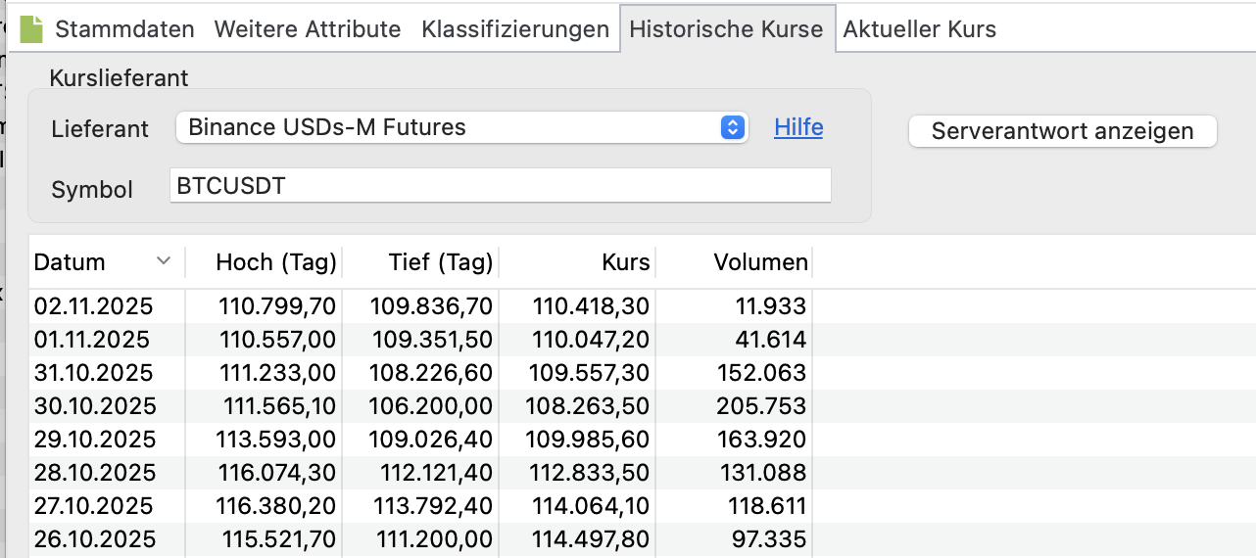Switch to the Aktueller Kurs tab

pos(919,29)
